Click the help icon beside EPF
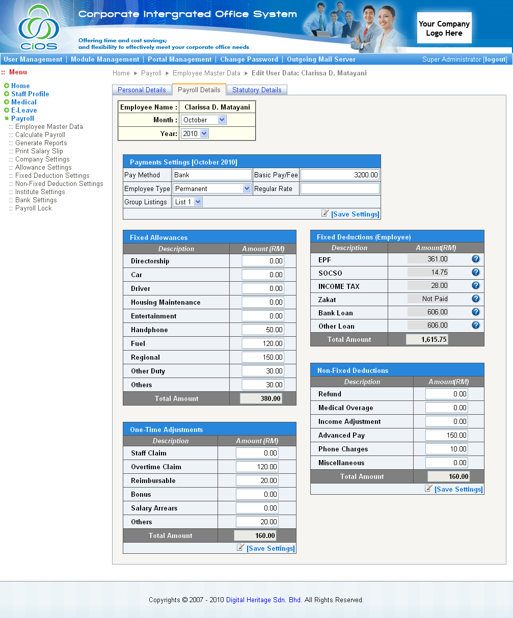This screenshot has width=513, height=618. pyautogui.click(x=476, y=259)
